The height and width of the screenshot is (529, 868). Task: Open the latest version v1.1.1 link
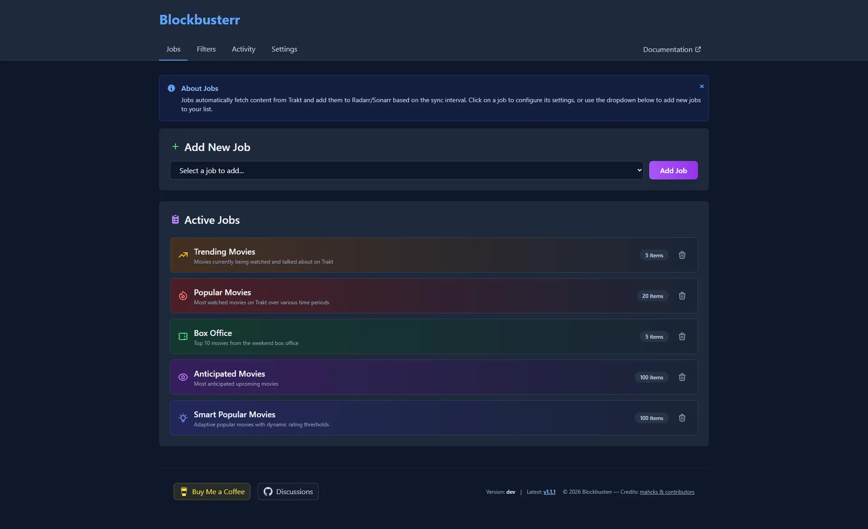549,492
